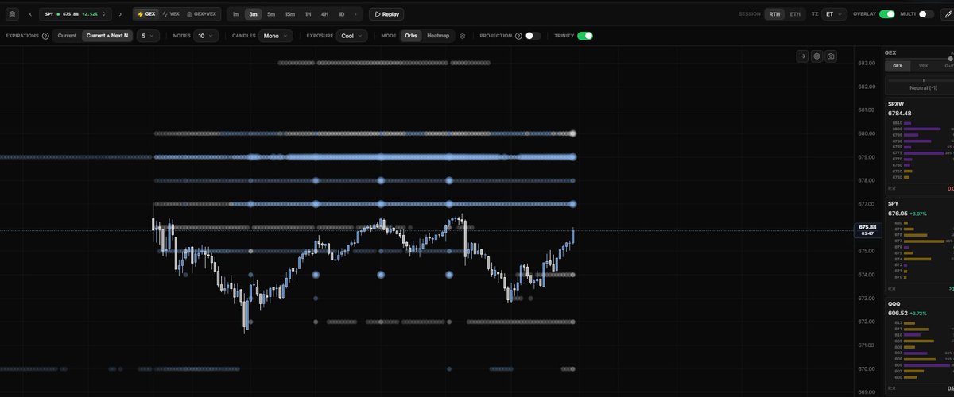This screenshot has height=397, width=954.
Task: Select the 4H timeframe
Action: click(x=324, y=14)
